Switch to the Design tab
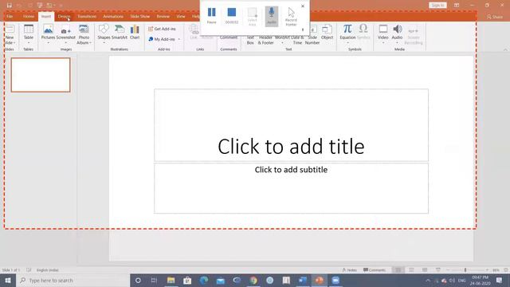The image size is (510, 287). (x=64, y=16)
